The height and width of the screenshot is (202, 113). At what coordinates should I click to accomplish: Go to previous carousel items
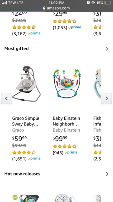click(7, 98)
